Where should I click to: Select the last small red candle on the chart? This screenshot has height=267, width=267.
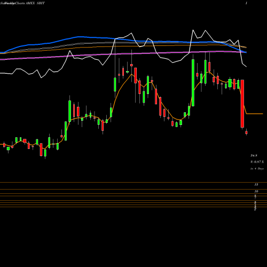(246, 132)
